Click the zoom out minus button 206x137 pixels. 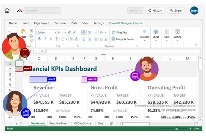click(161, 129)
